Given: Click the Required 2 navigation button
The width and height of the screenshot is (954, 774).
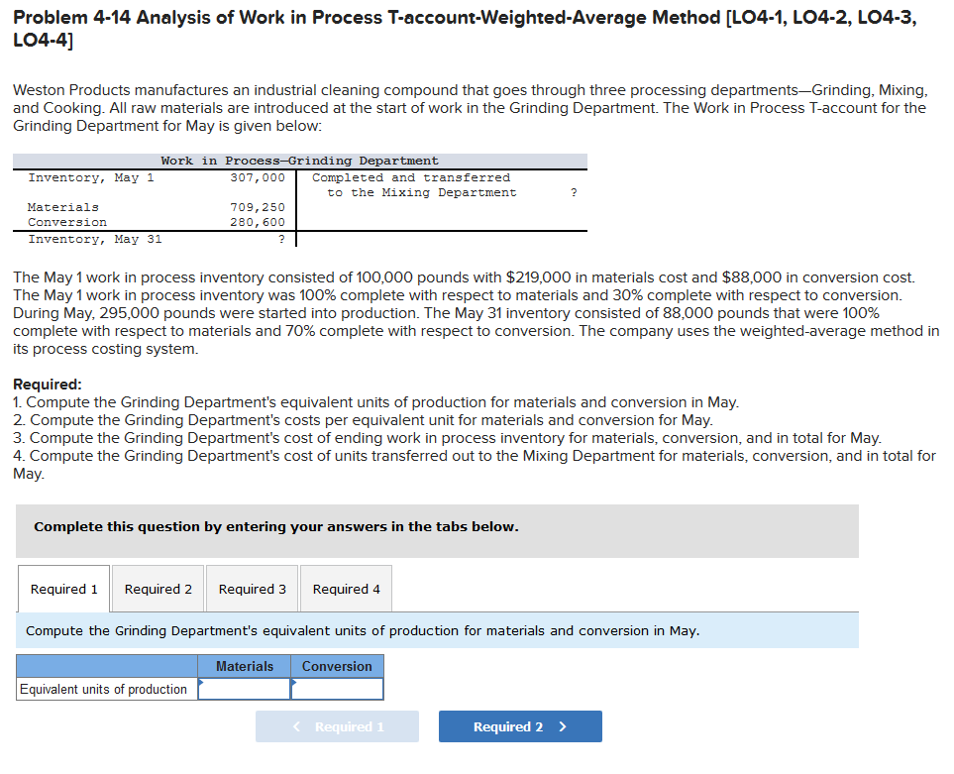Looking at the screenshot, I should pyautogui.click(x=519, y=725).
